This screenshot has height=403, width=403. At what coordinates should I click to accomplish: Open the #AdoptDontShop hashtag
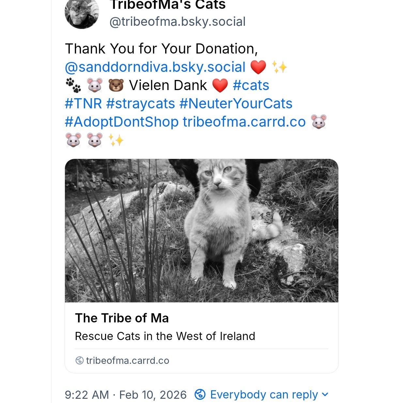click(122, 122)
